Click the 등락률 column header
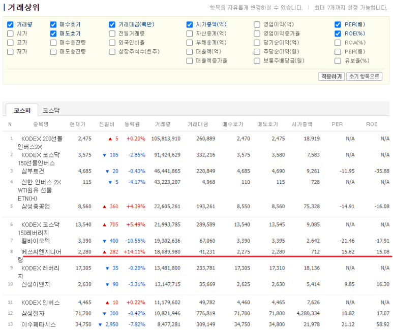This screenshot has height=330, width=393. (132, 124)
